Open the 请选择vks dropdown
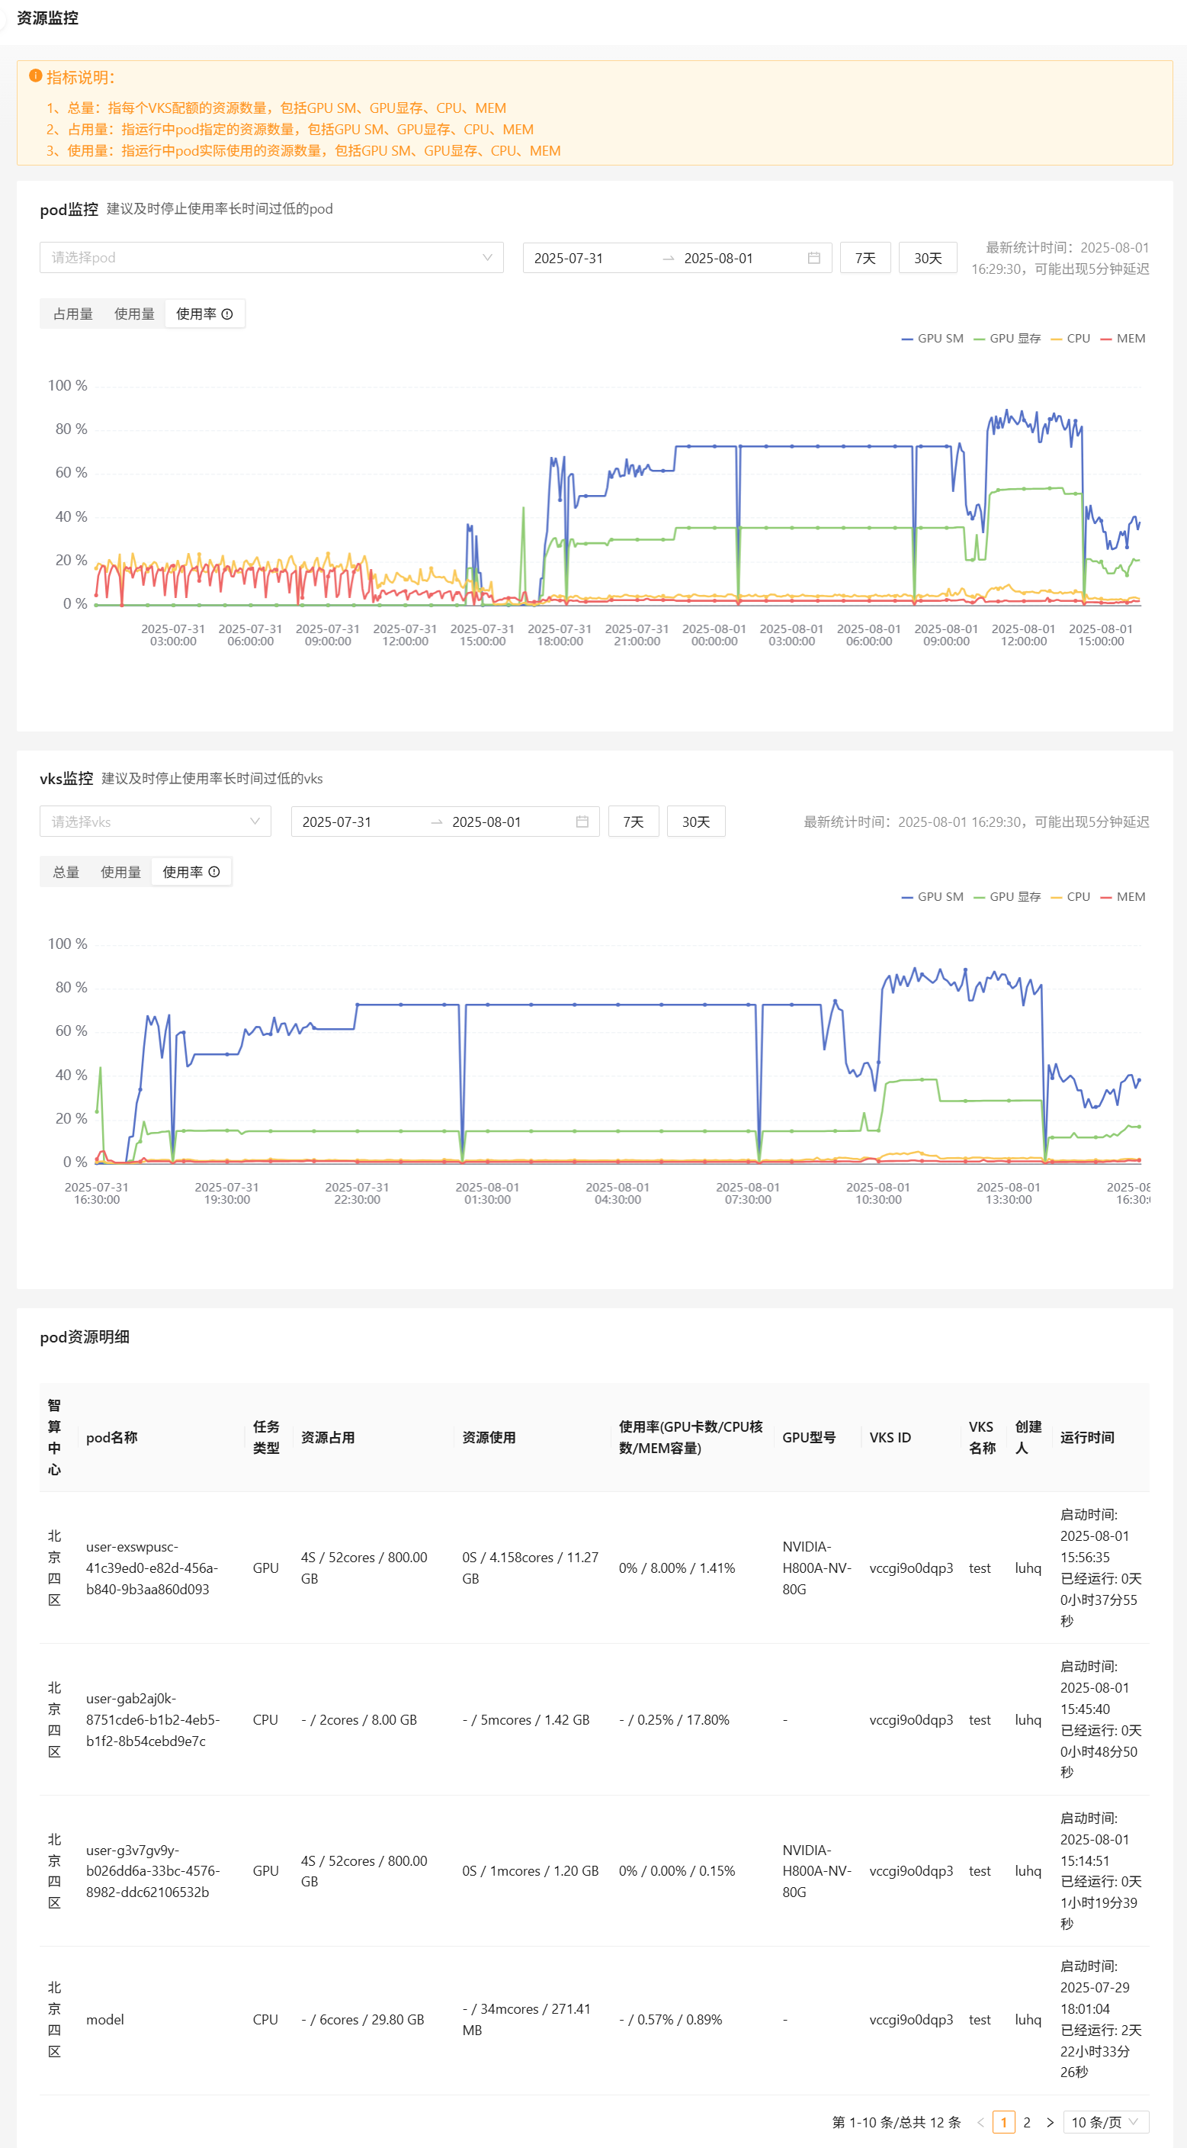Screen dimensions: 1187x2148 (155, 822)
